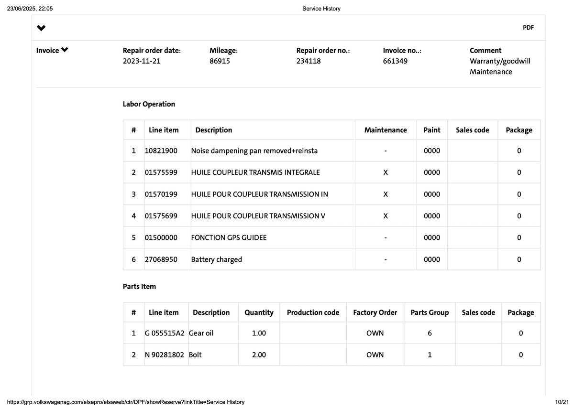Collapse the top chevron arrow
The width and height of the screenshot is (574, 408).
coord(41,28)
